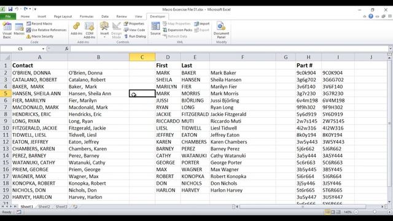393x221 pixels.
Task: Open the Customize Quick Access Toolbar dropdown
Action: (x=35, y=9)
